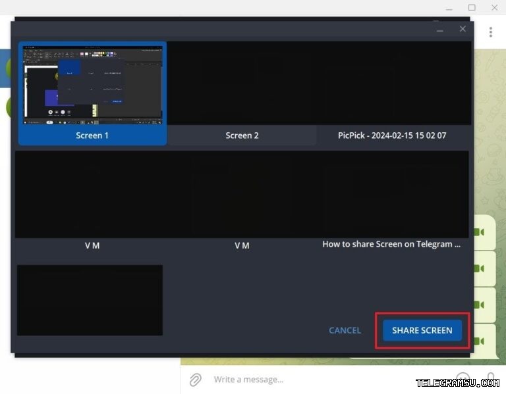
Task: Cancel the screen sharing dialog
Action: 345,330
